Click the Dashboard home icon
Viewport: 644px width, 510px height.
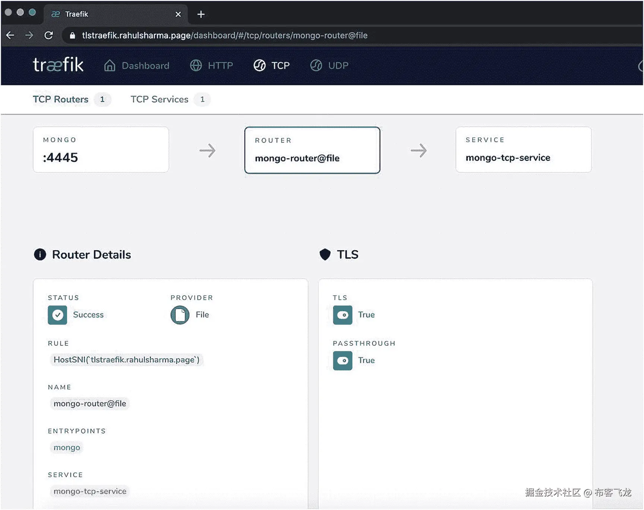pyautogui.click(x=110, y=66)
